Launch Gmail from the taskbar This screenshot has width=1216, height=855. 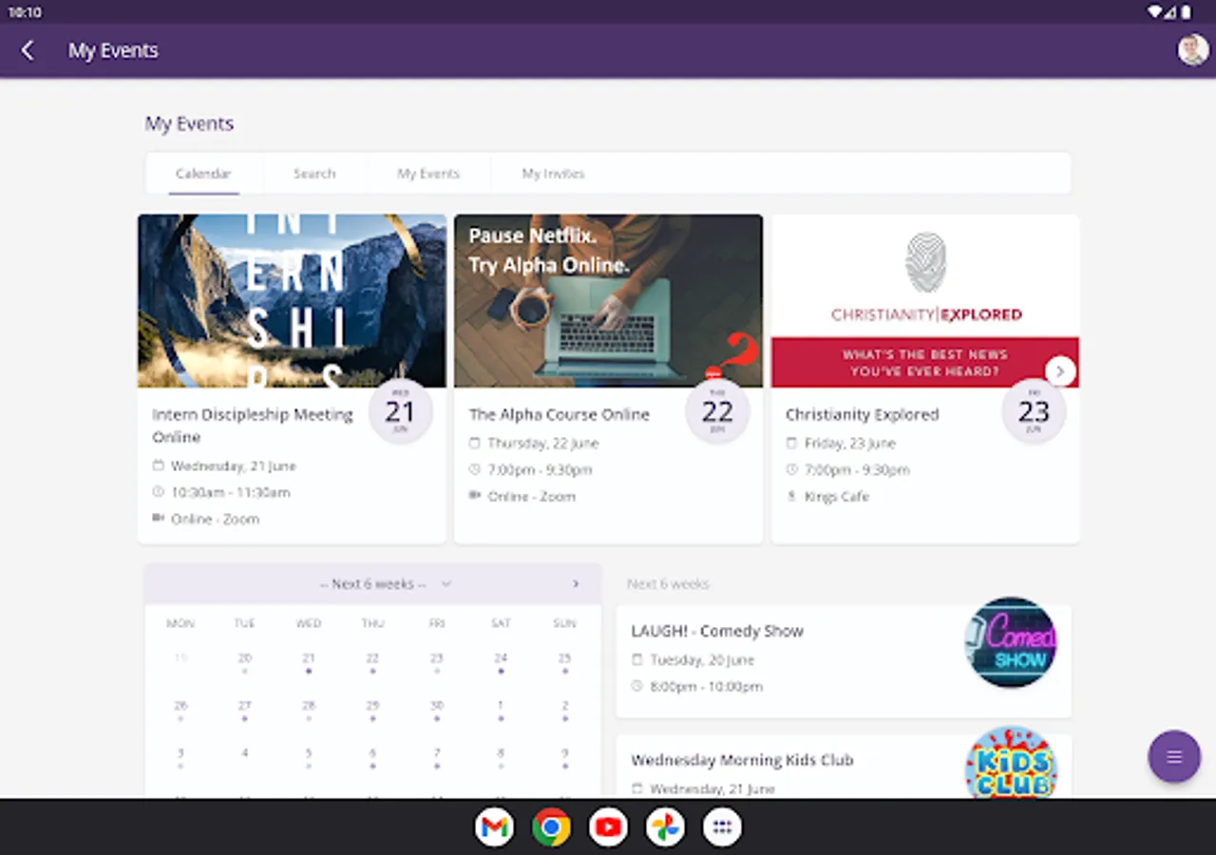pos(494,827)
